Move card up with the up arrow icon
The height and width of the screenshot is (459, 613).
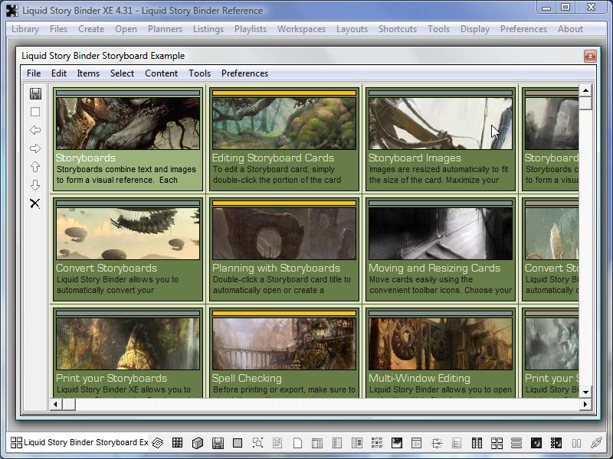pyautogui.click(x=35, y=167)
